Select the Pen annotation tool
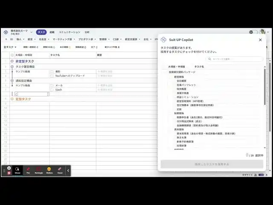This screenshot has height=205, width=273. (28, 170)
